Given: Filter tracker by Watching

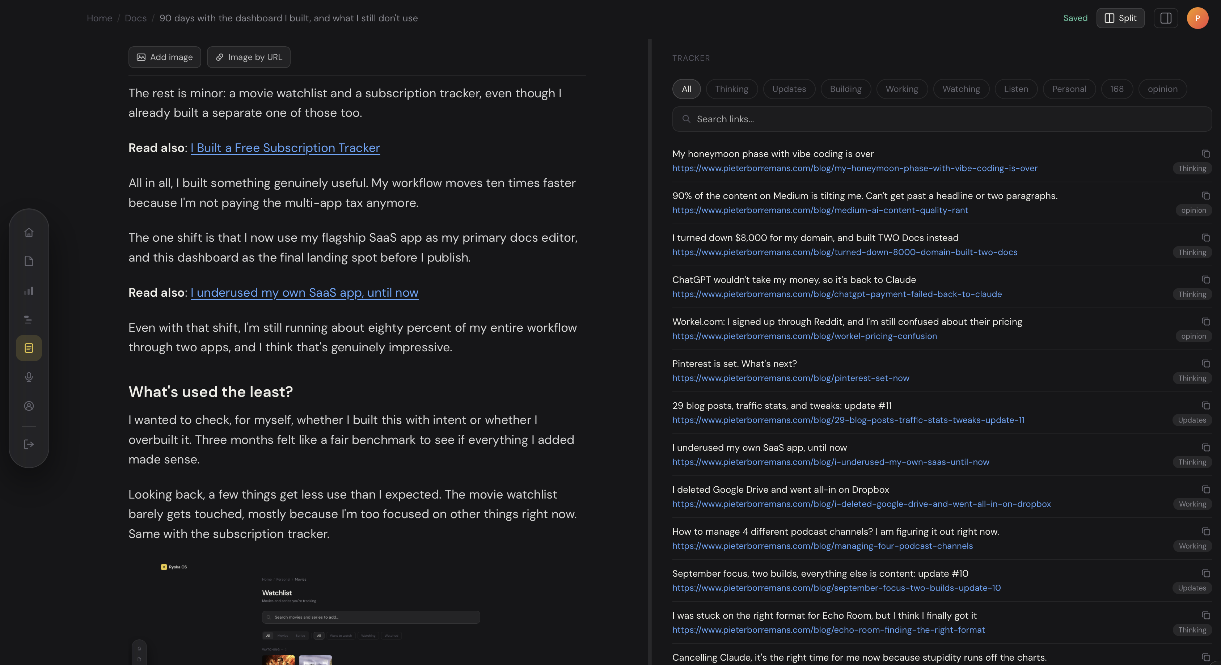Looking at the screenshot, I should click(961, 89).
